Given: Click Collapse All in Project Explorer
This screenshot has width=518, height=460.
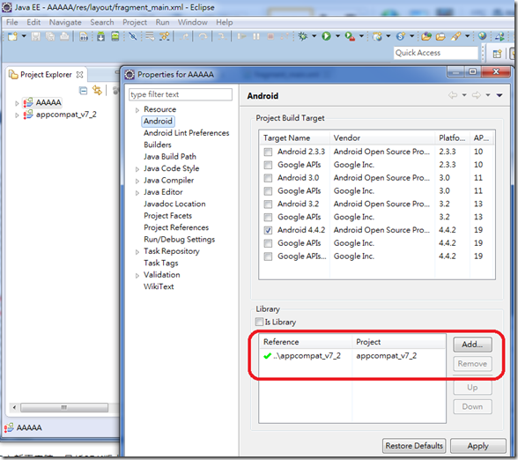Looking at the screenshot, I should [x=84, y=90].
